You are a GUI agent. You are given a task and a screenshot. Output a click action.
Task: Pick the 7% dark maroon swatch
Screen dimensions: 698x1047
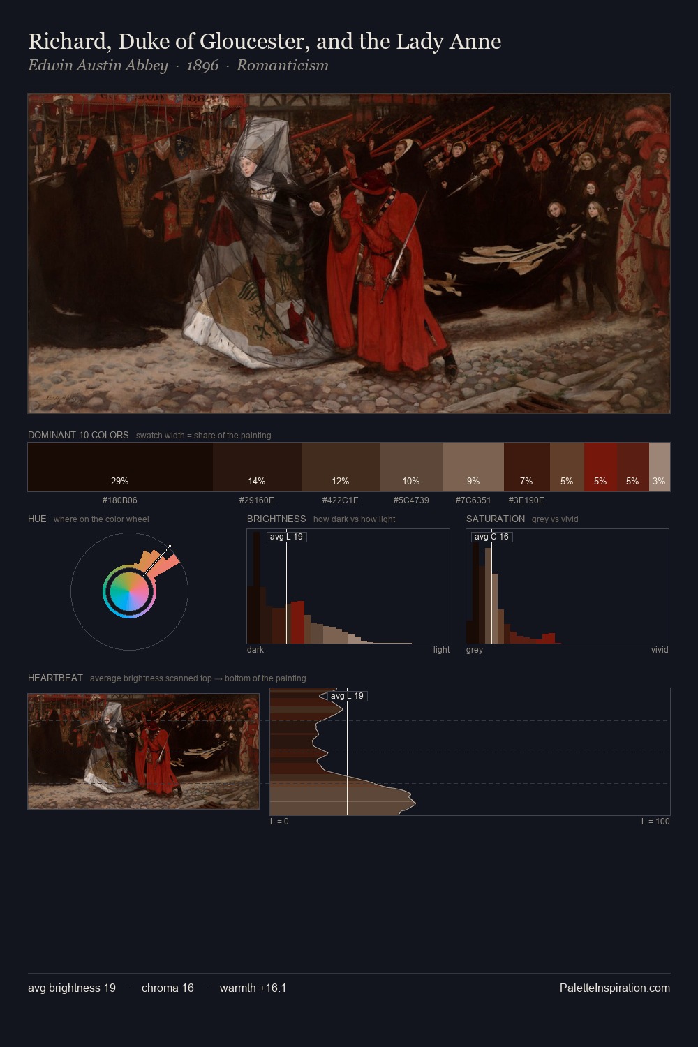527,467
